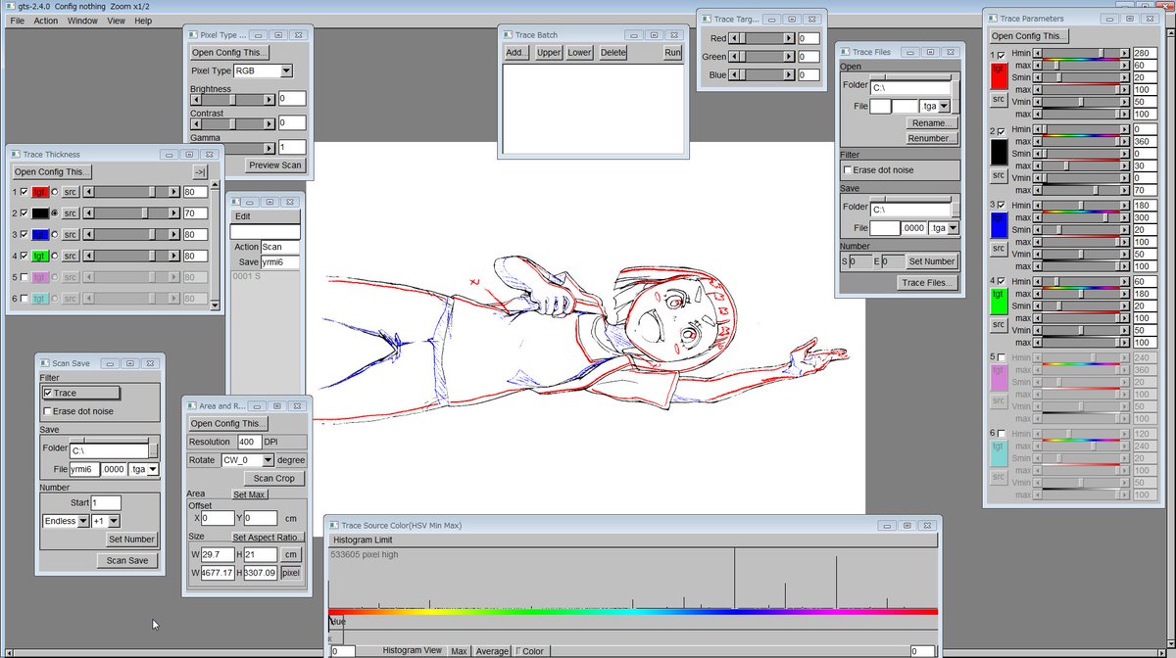Click browse '...' button for Trace Files Save folder
Screen dimensions: 1176x658
point(955,209)
